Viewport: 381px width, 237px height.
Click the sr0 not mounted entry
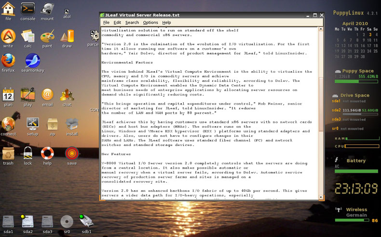pos(348,129)
